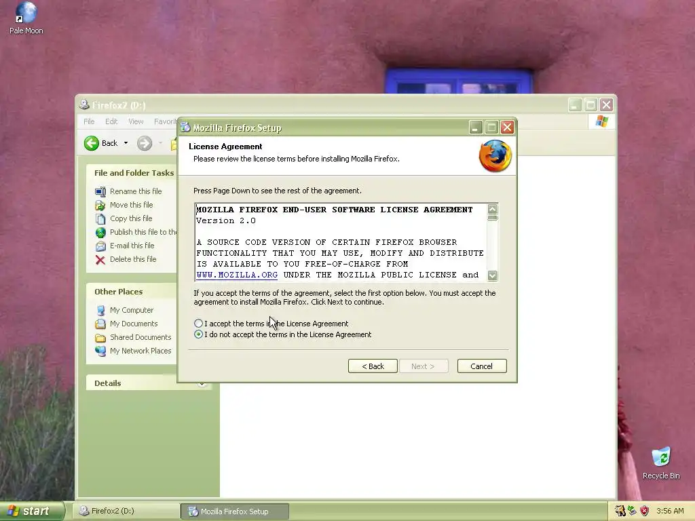
Task: Click the red X Delete this file icon
Action: (100, 260)
